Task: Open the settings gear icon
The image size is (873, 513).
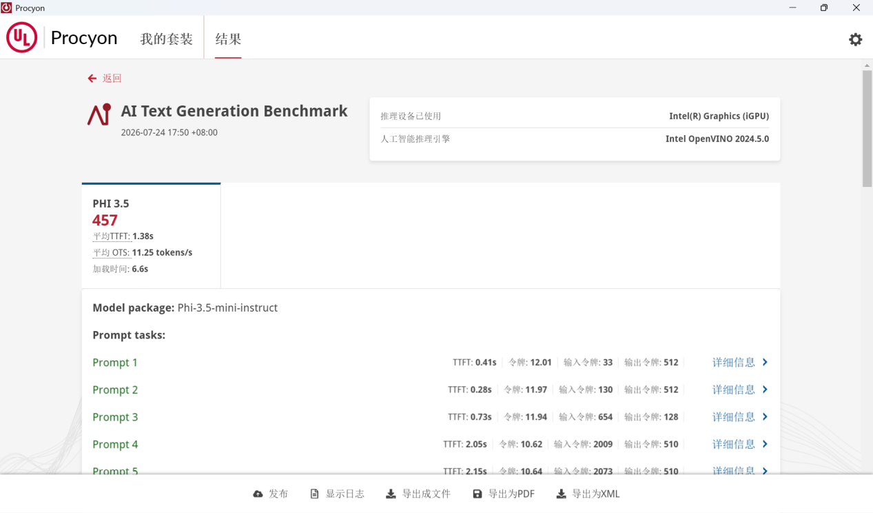Action: point(855,39)
